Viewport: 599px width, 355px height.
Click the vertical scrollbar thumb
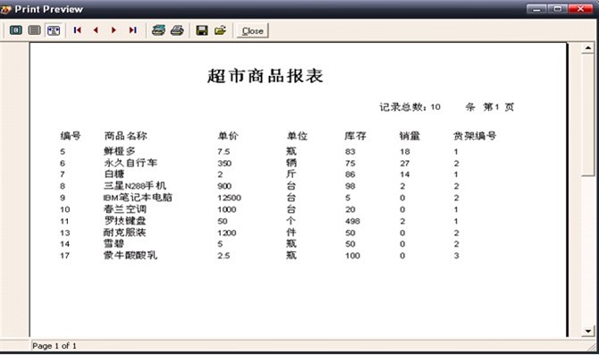coord(588,114)
